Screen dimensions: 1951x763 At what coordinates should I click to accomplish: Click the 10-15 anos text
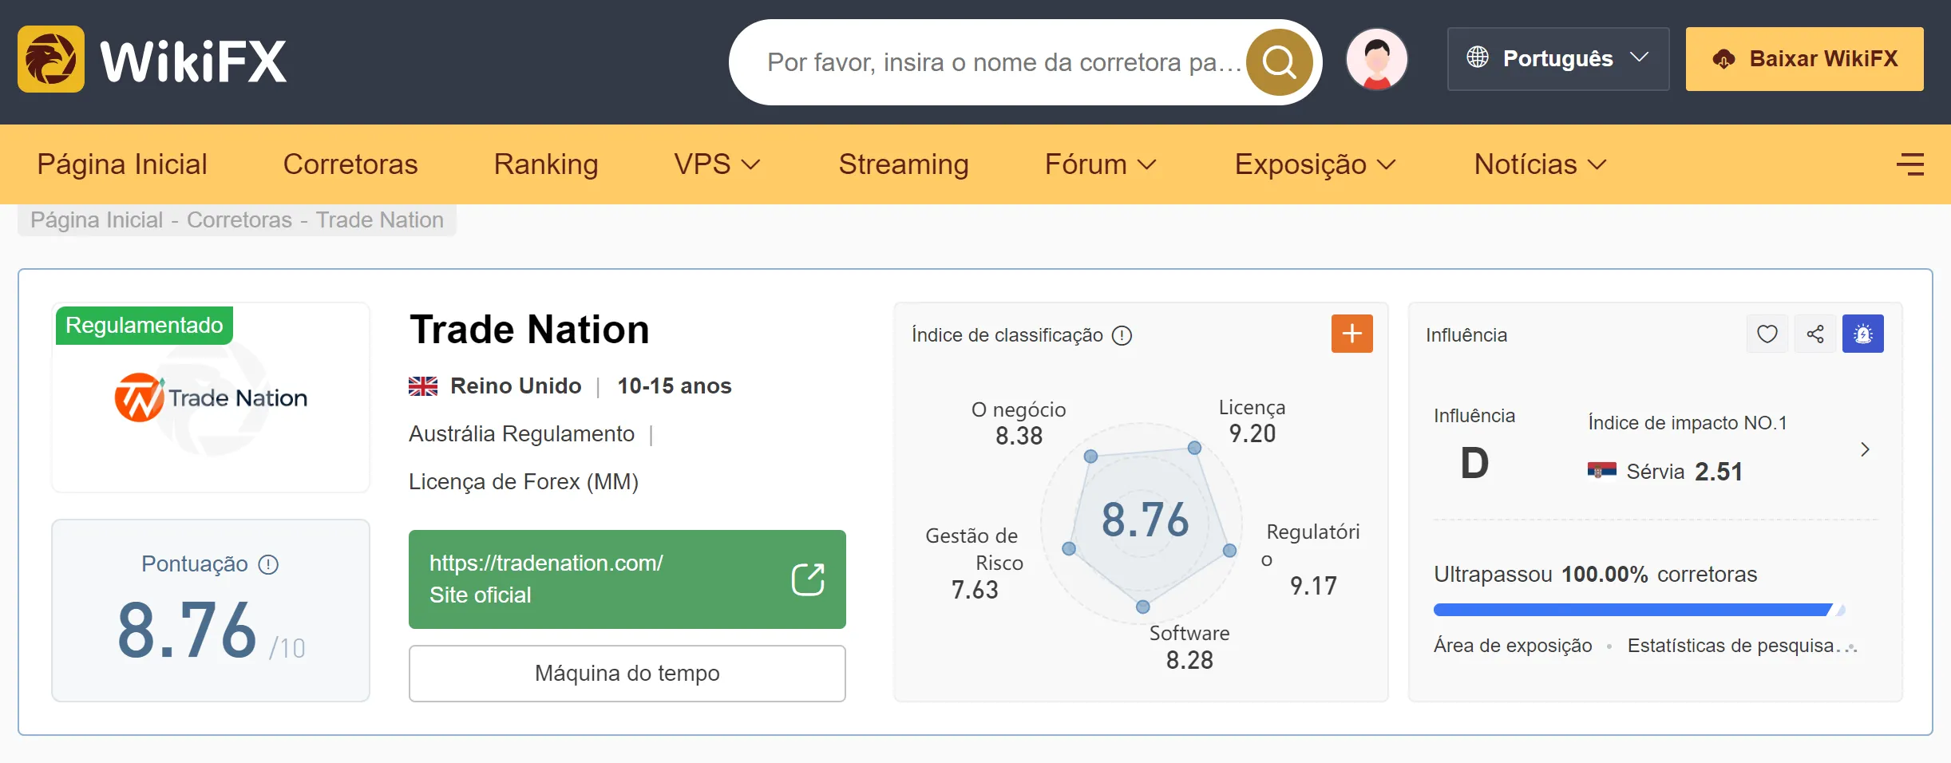(x=675, y=386)
